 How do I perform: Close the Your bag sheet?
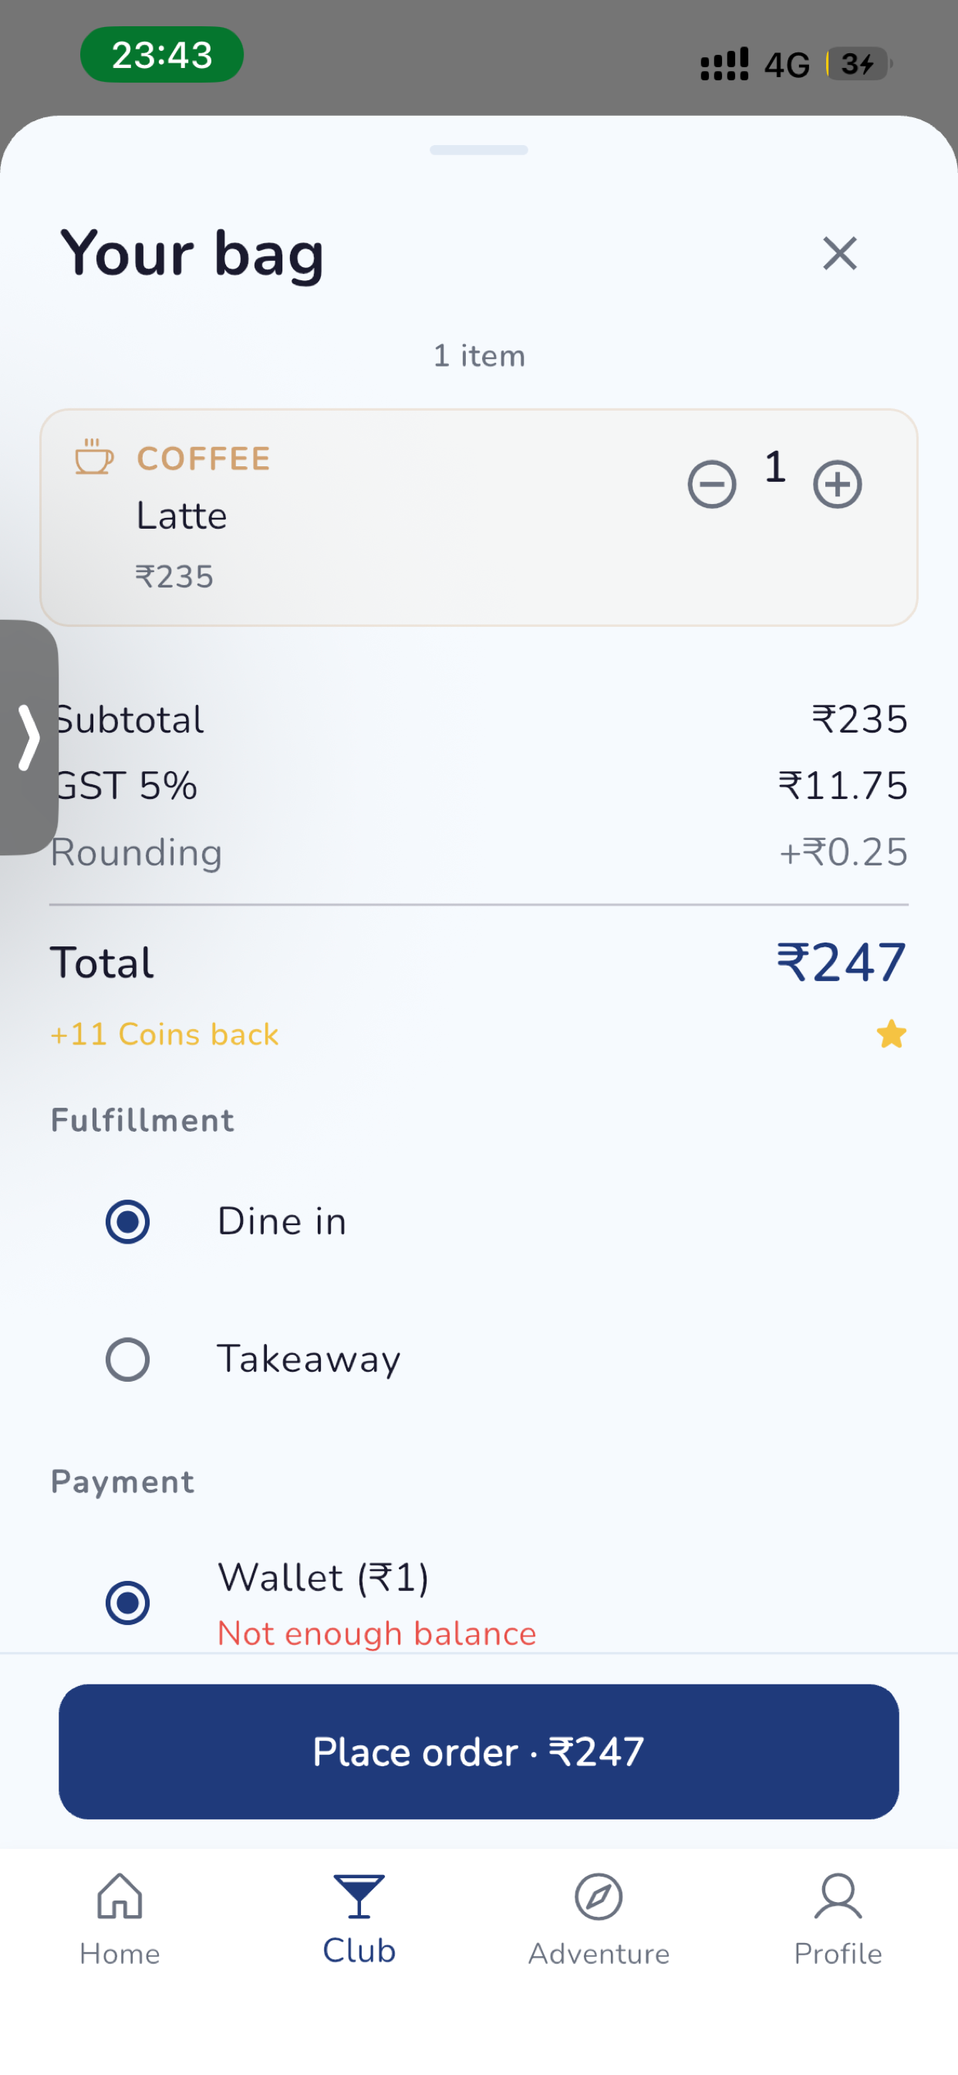pyautogui.click(x=840, y=254)
